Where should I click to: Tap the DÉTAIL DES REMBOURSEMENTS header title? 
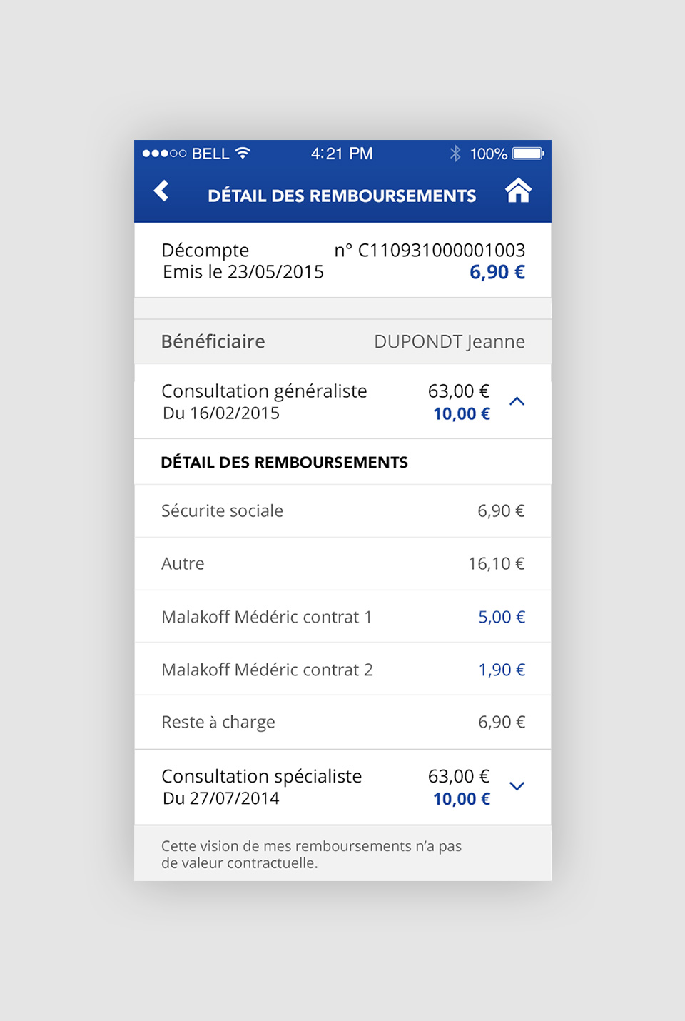(342, 196)
